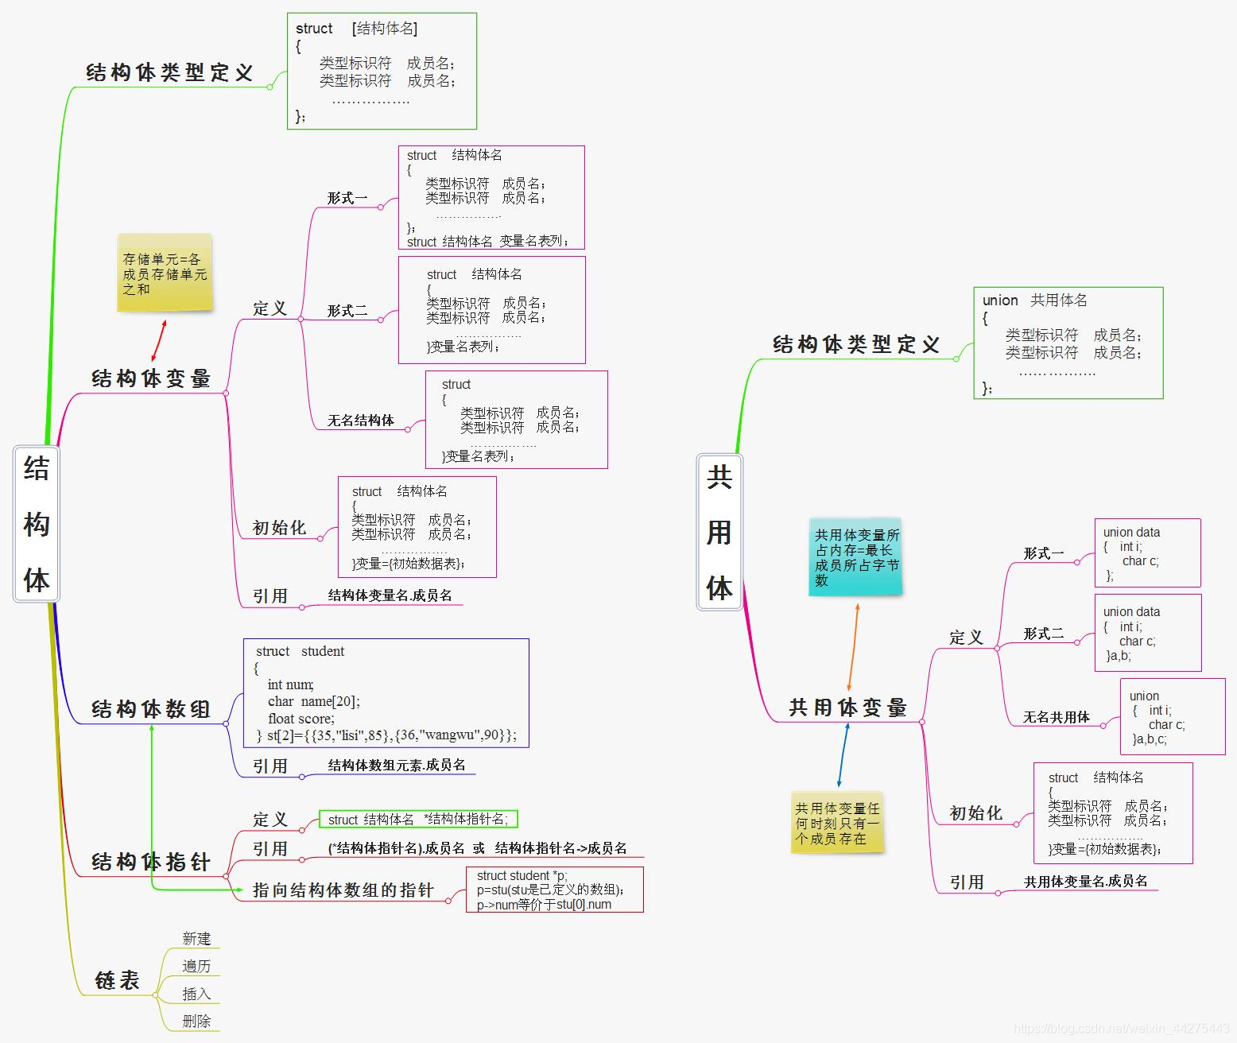Select the 指向结构体数组的指针 subtopic

pos(343,890)
